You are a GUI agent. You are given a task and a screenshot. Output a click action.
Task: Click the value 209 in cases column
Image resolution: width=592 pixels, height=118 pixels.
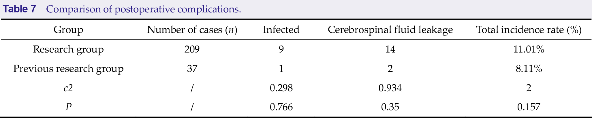click(192, 49)
